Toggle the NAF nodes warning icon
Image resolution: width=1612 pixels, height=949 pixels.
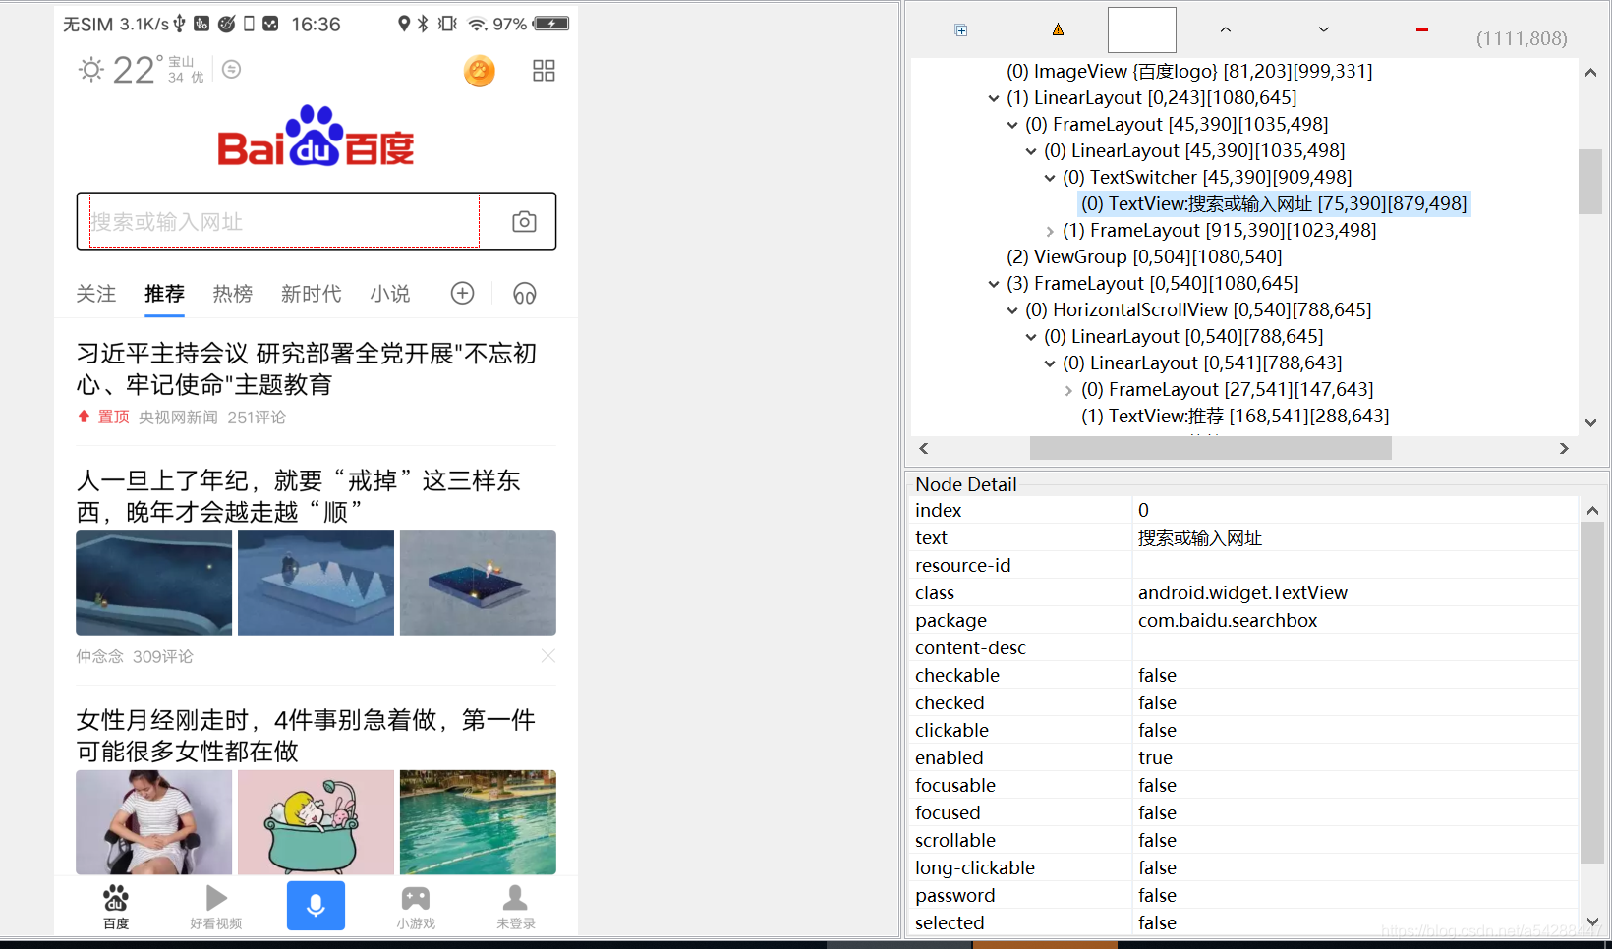pos(1058,29)
